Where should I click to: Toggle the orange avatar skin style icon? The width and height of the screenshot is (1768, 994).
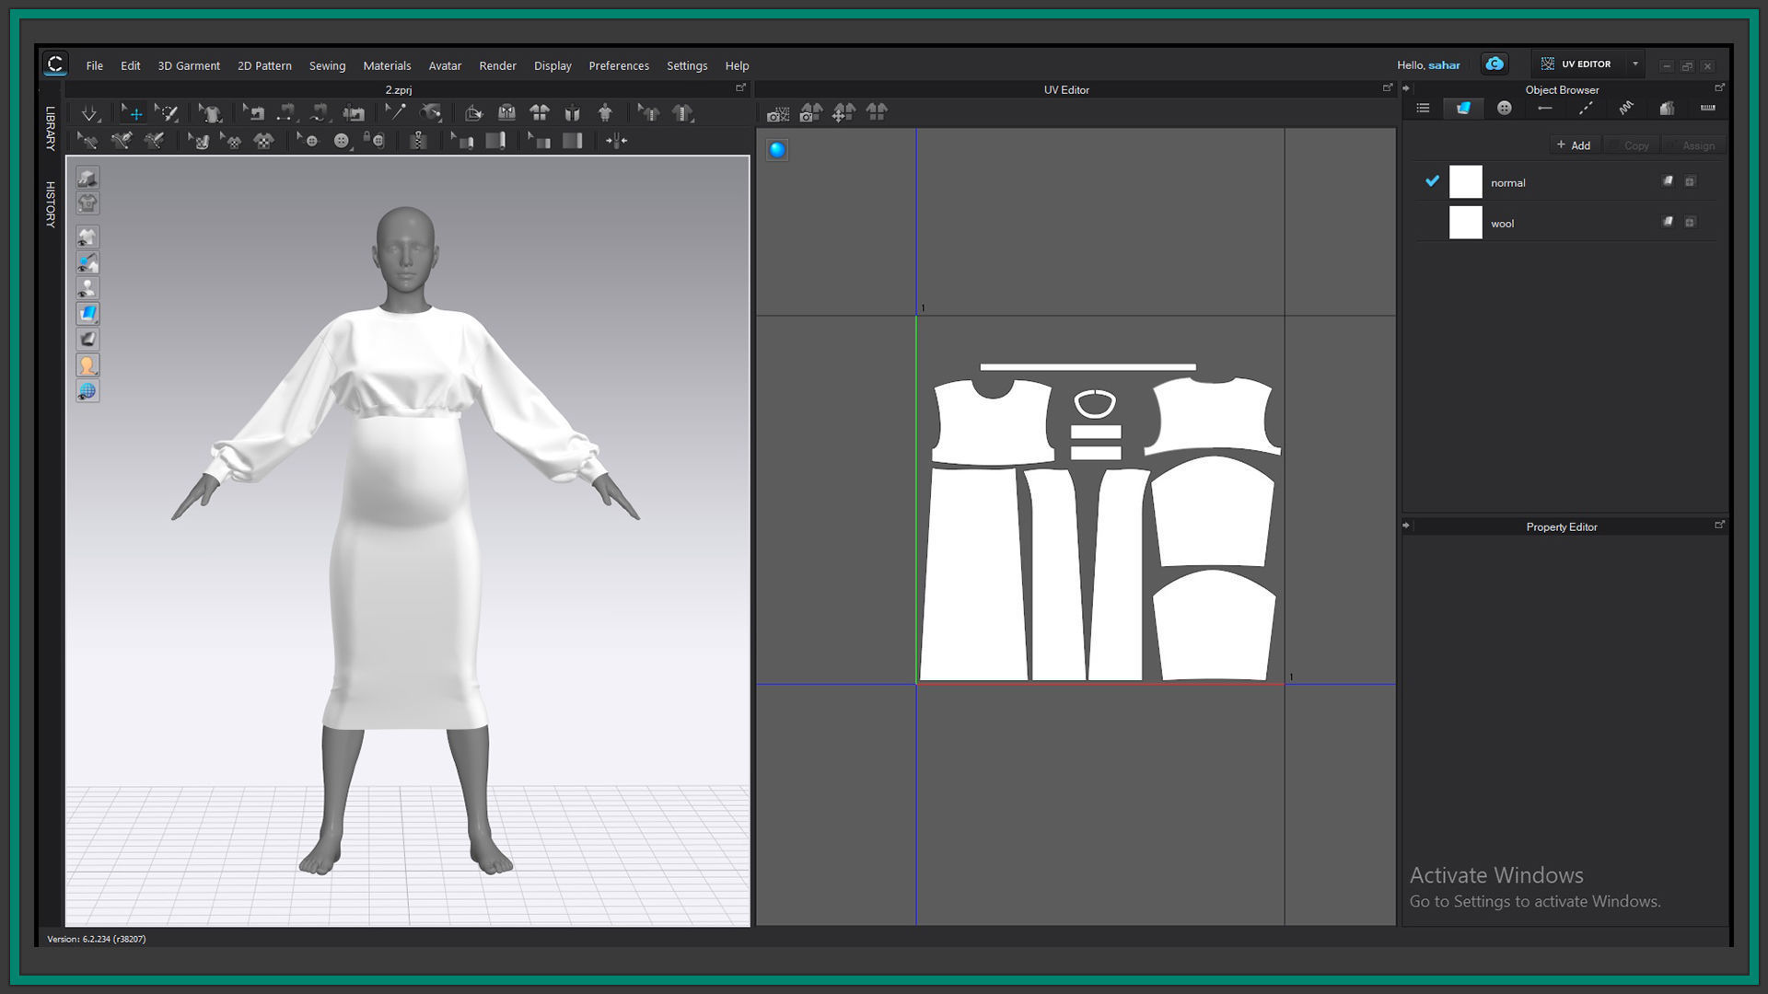pyautogui.click(x=87, y=365)
